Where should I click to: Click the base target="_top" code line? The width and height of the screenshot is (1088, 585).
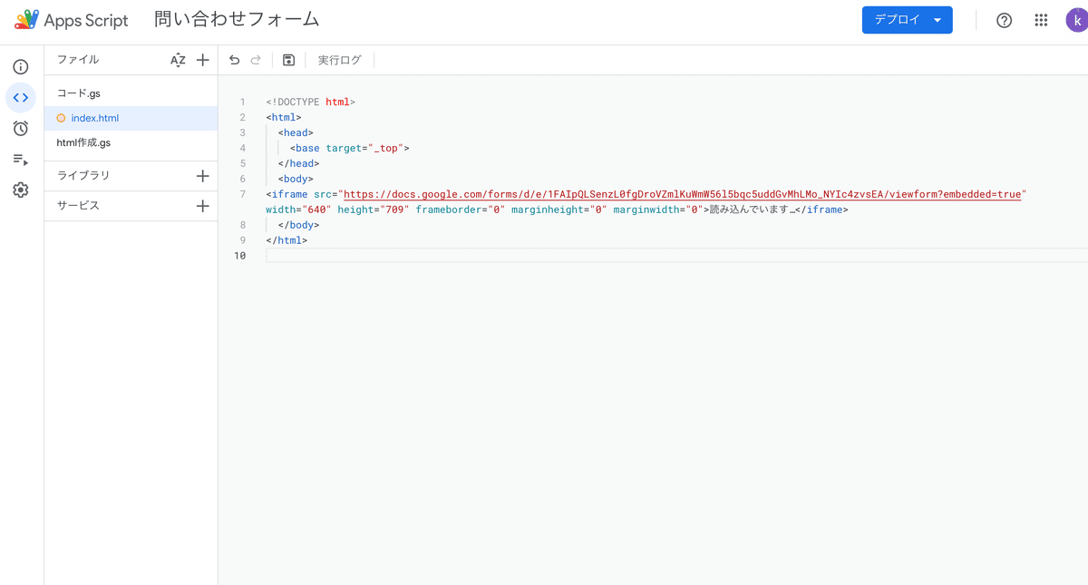350,148
